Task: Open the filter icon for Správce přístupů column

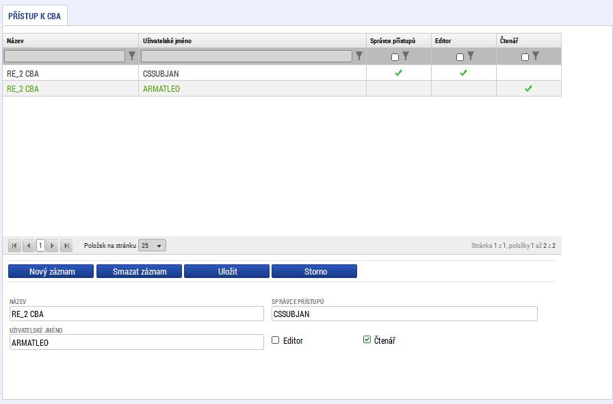Action: click(406, 56)
